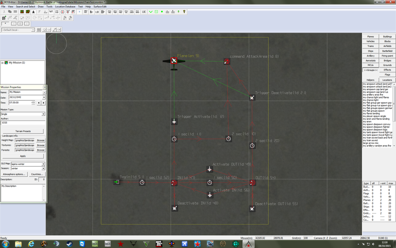The image size is (396, 248).
Task: Open Steam from the Windows taskbar
Action: coord(69,244)
